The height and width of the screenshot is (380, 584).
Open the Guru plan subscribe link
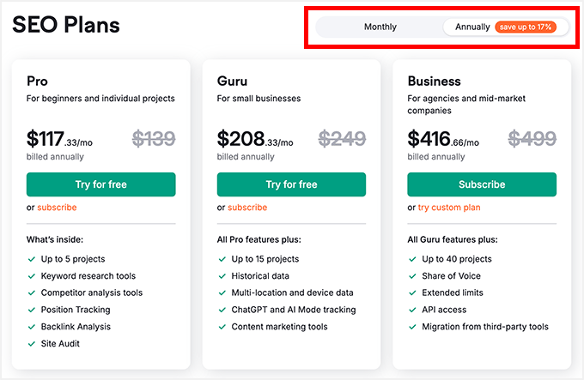click(247, 208)
